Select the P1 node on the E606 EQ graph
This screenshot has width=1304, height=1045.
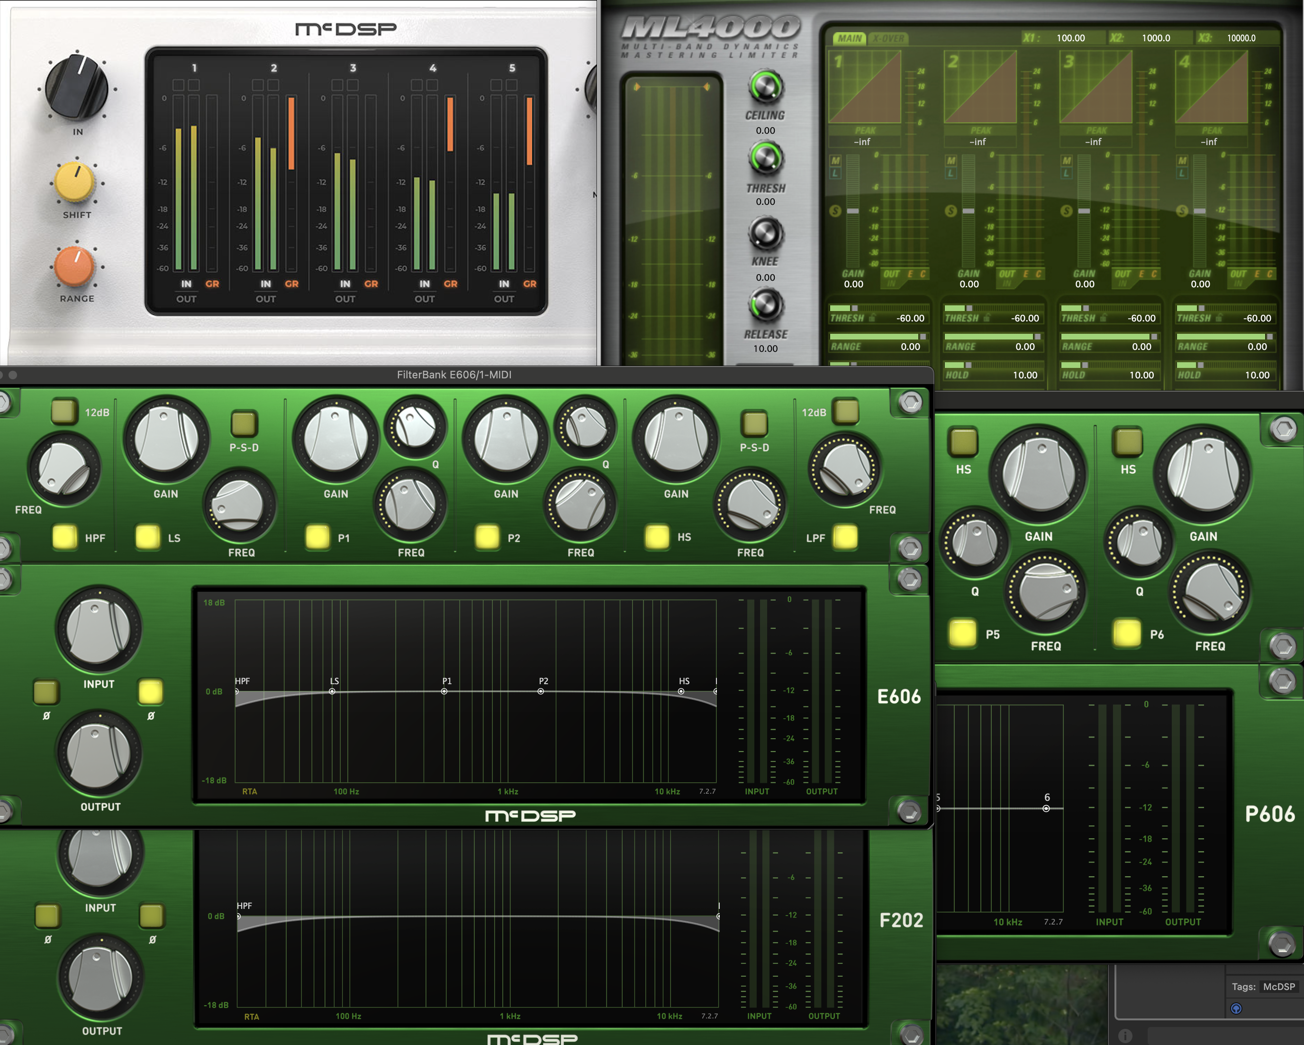point(444,692)
